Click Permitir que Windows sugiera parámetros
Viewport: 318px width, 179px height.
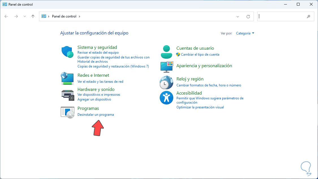[x=210, y=100]
